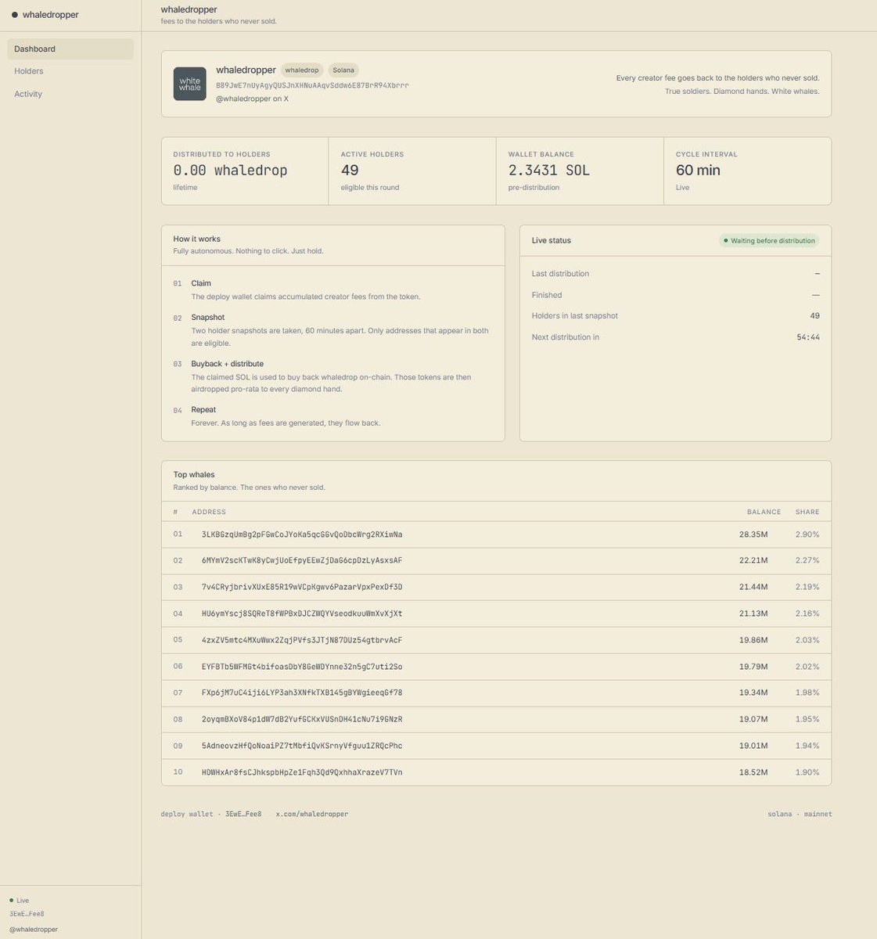This screenshot has height=939, width=877.
Task: Click the address starting with 4zxZV5mtc4MXuWwx
Action: tap(302, 640)
